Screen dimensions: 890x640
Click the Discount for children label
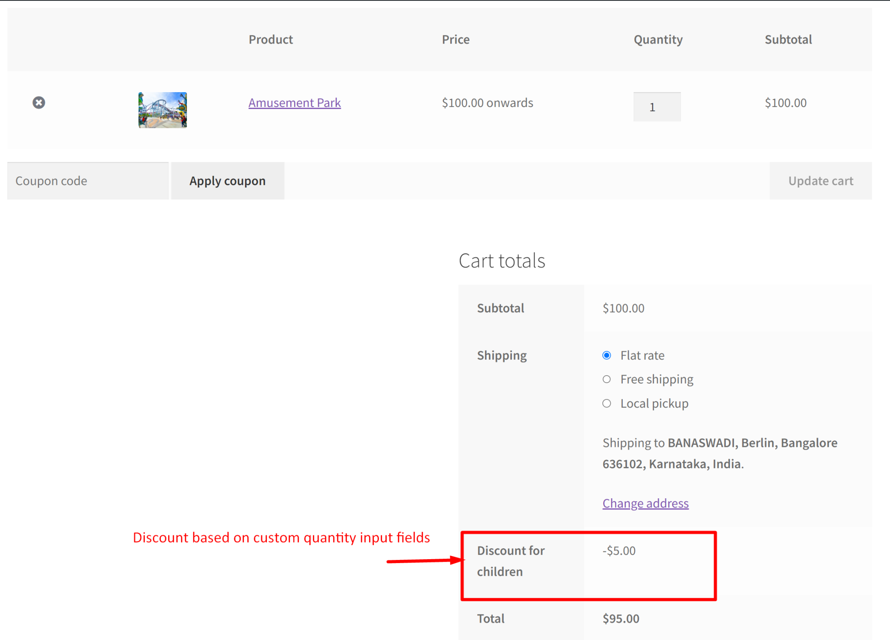[x=511, y=561]
